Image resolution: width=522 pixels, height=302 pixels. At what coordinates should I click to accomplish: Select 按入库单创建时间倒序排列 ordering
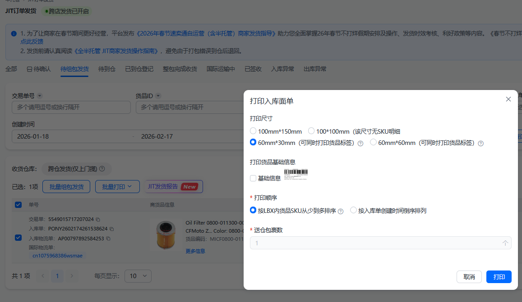coord(353,210)
